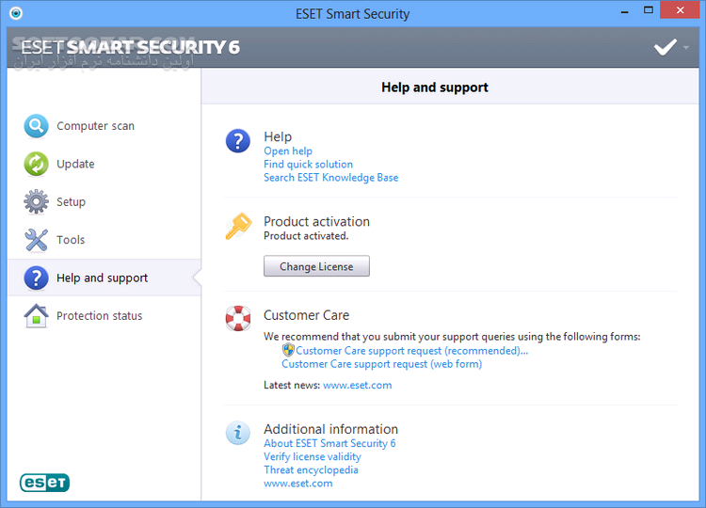Click 'Verify license validity' link

pyautogui.click(x=313, y=456)
